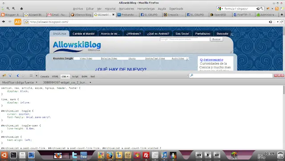Switch to the Gmail browser tab
The image size is (285, 161).
click(x=57, y=15)
